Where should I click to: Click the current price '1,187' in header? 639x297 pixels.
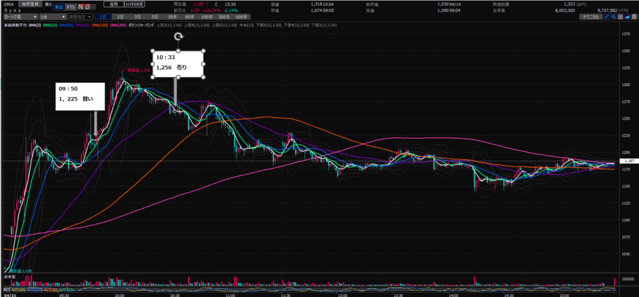198,4
